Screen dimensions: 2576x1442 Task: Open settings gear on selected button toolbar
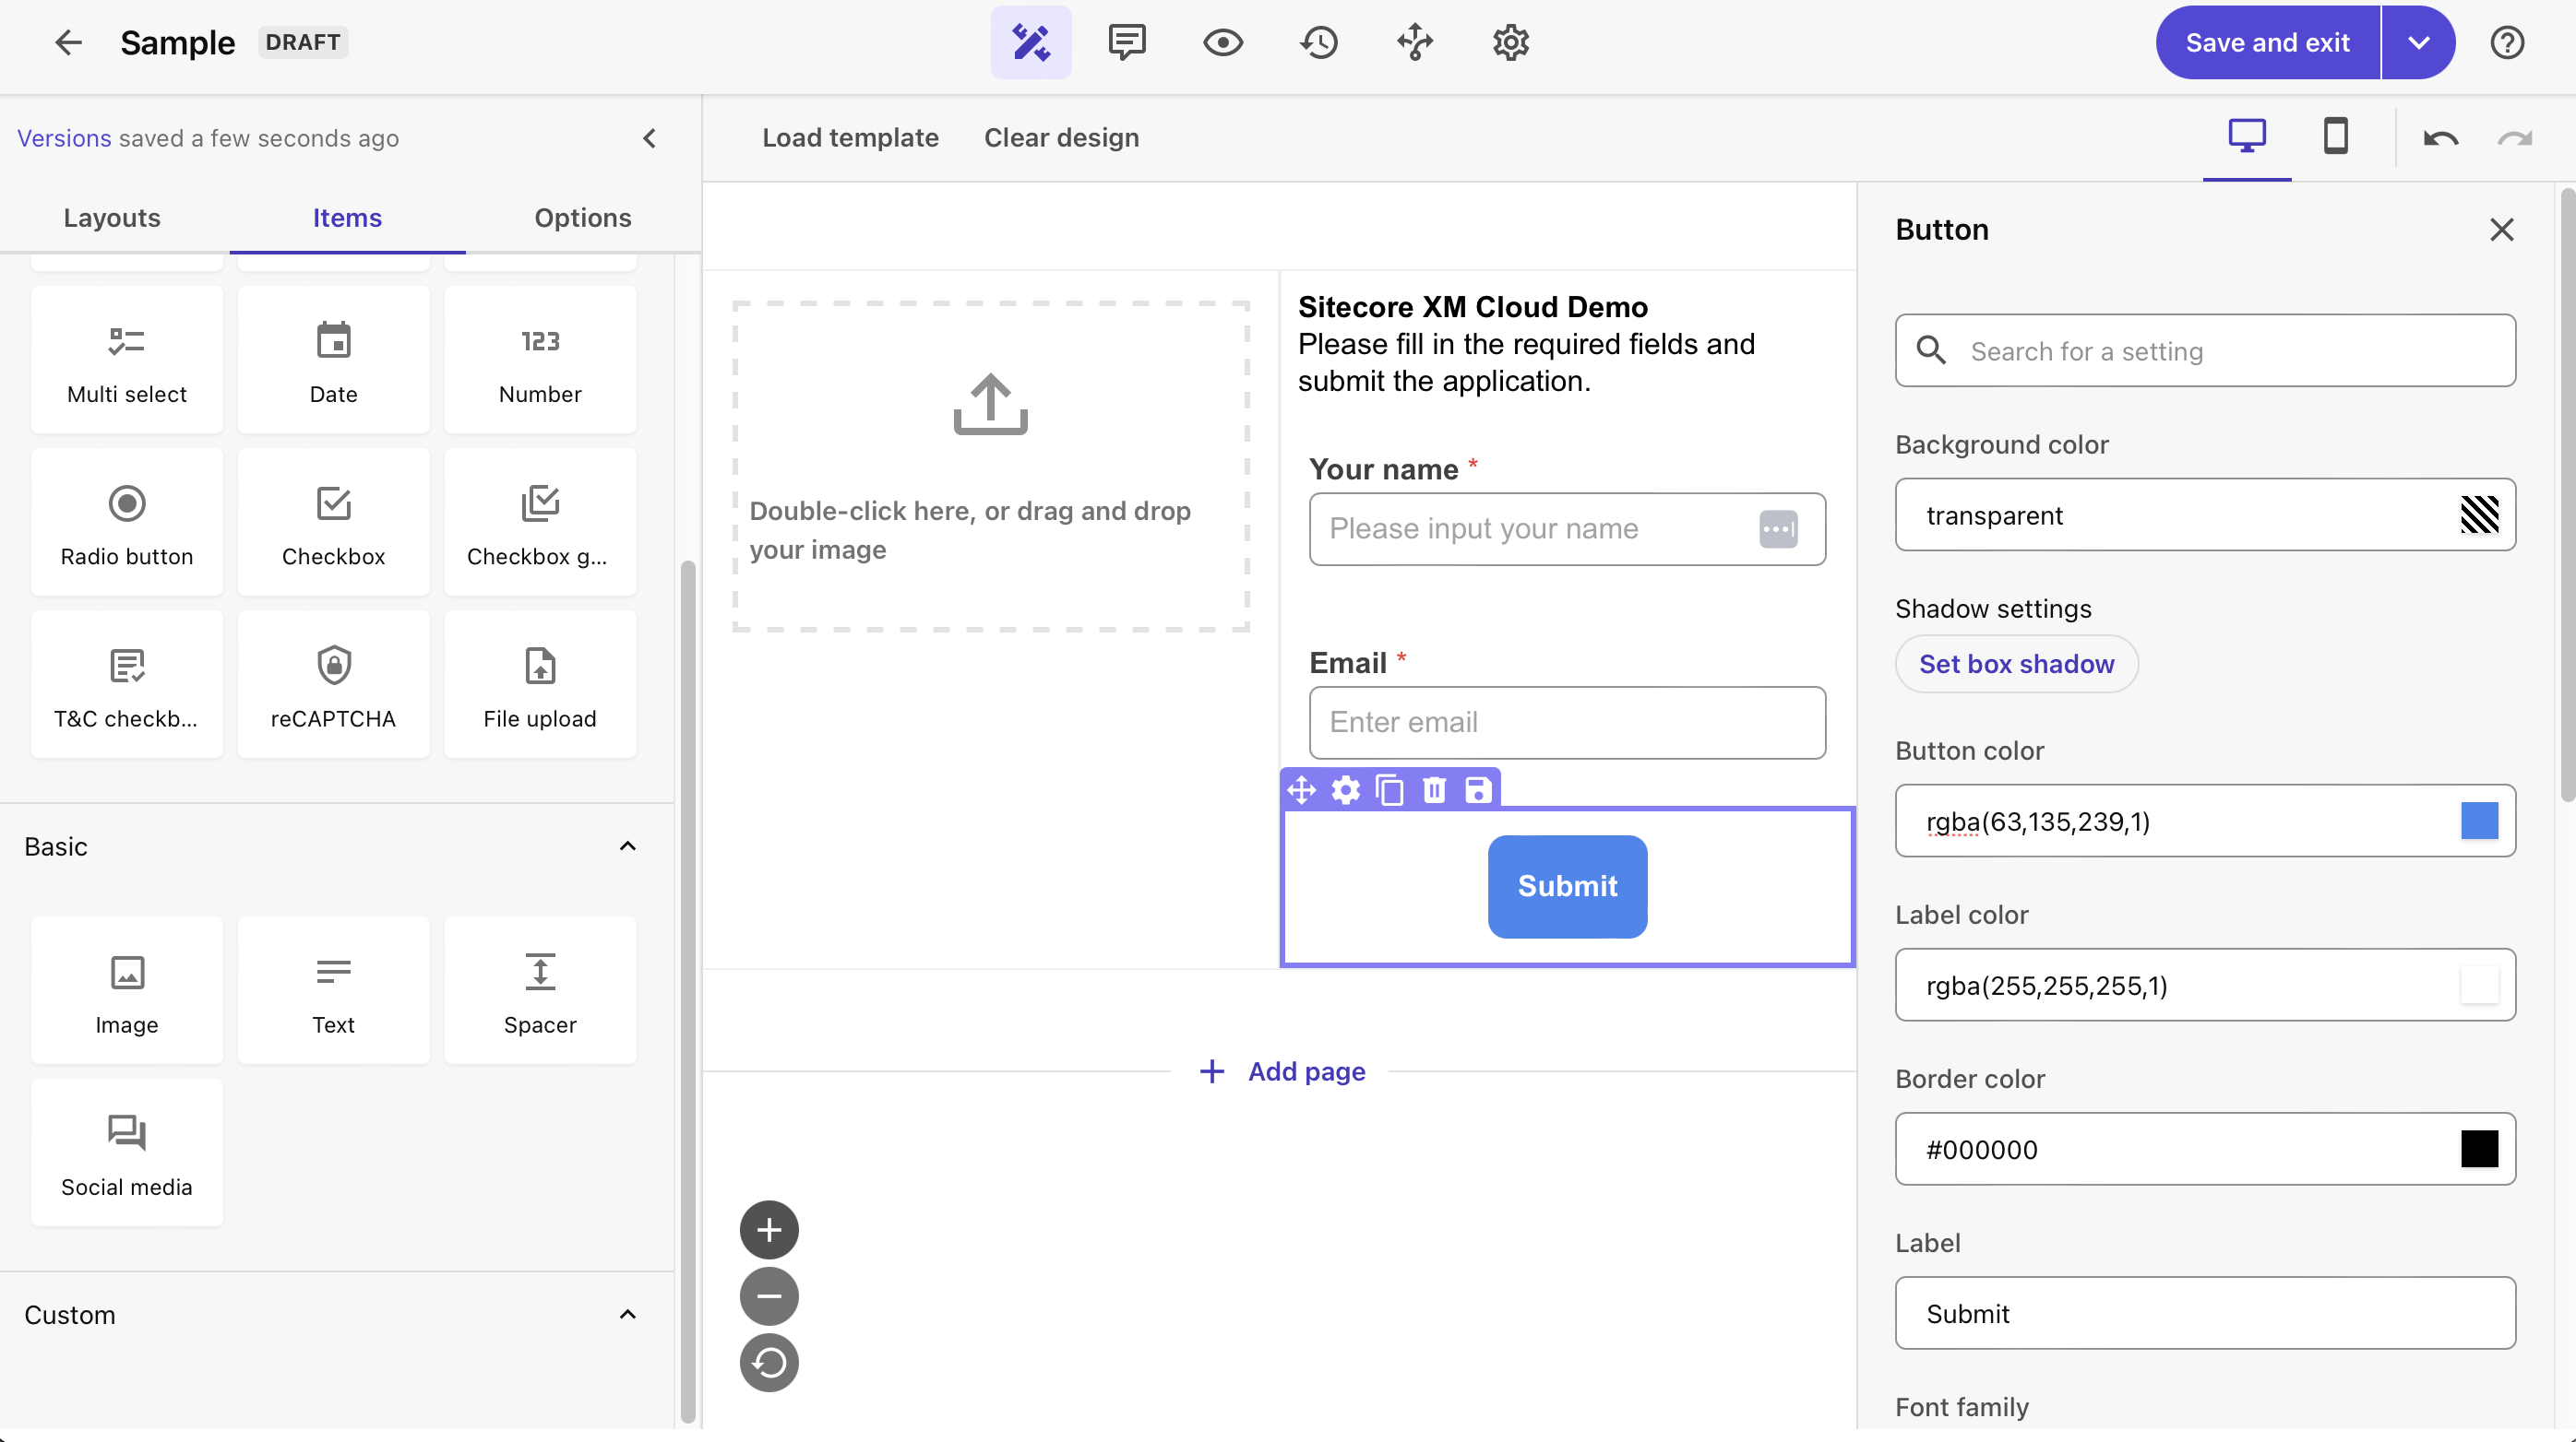[1346, 790]
